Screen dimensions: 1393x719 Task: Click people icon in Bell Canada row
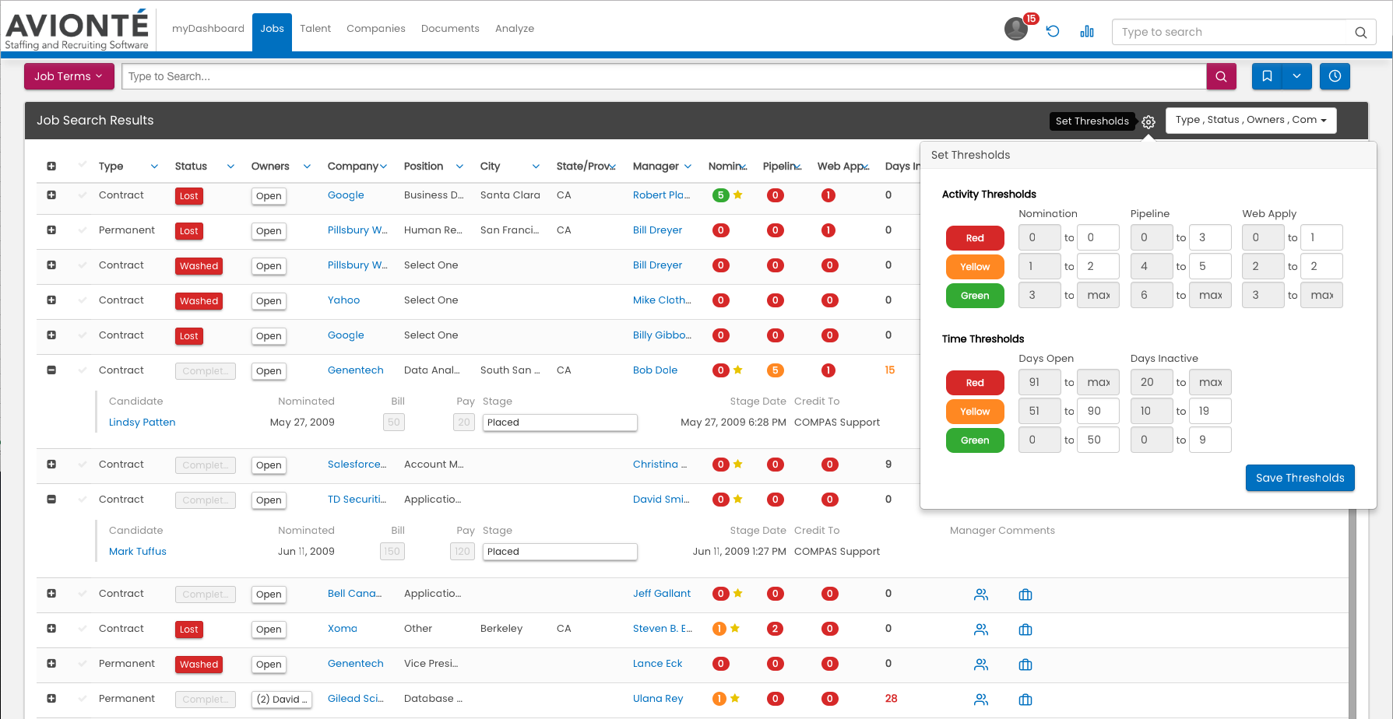[981, 594]
